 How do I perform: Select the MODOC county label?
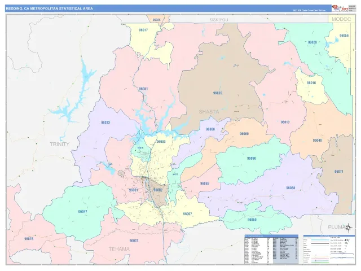[341, 19]
